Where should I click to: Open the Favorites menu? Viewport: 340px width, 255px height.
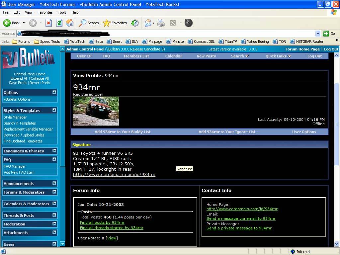tap(45, 12)
